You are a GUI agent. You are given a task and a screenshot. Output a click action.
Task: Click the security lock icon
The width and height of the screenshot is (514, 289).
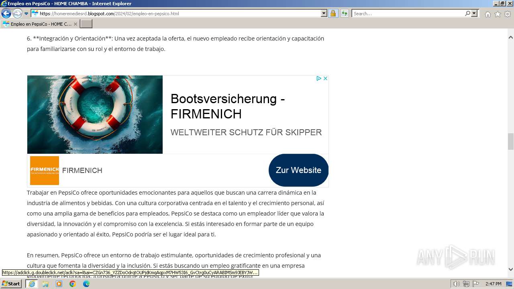[333, 13]
